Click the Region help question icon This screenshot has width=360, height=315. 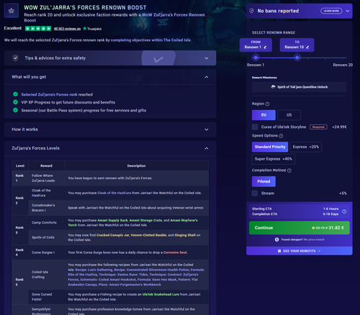[x=267, y=104]
